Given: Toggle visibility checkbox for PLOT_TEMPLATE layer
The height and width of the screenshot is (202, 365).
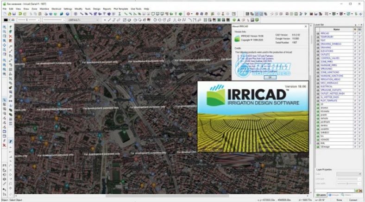Looking at the screenshot, I should [355, 100].
